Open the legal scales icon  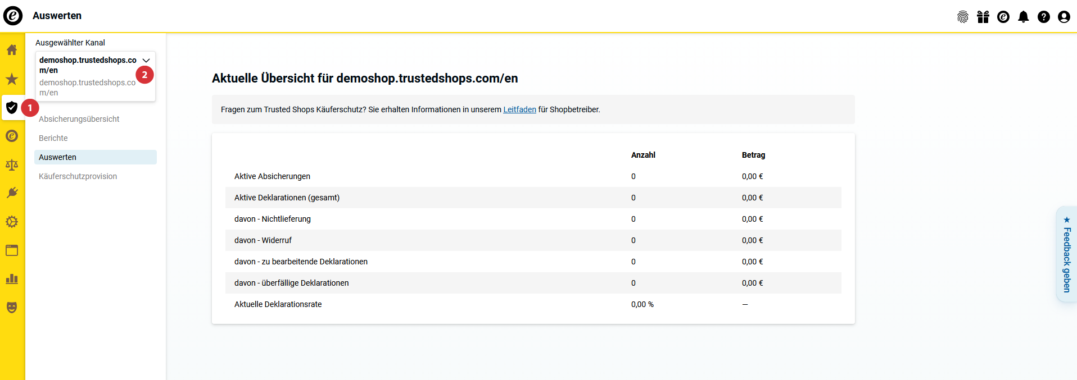(12, 165)
